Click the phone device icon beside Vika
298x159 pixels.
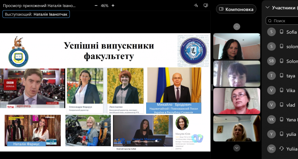tap(281, 90)
